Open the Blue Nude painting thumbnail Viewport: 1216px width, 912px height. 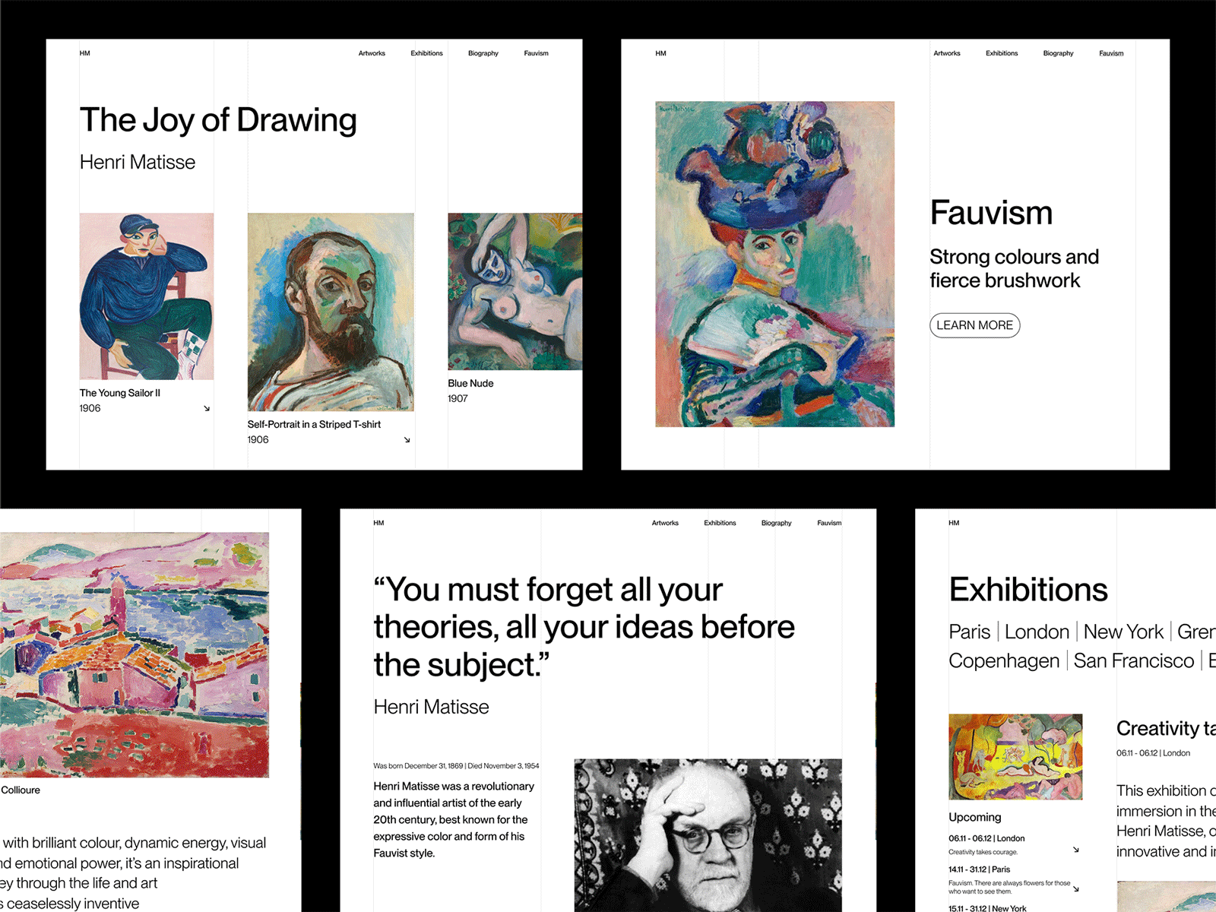515,292
